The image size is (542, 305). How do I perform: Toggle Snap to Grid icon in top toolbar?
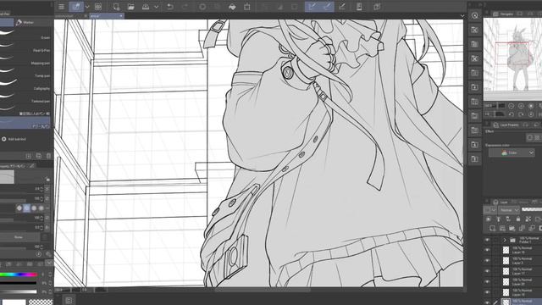point(342,7)
